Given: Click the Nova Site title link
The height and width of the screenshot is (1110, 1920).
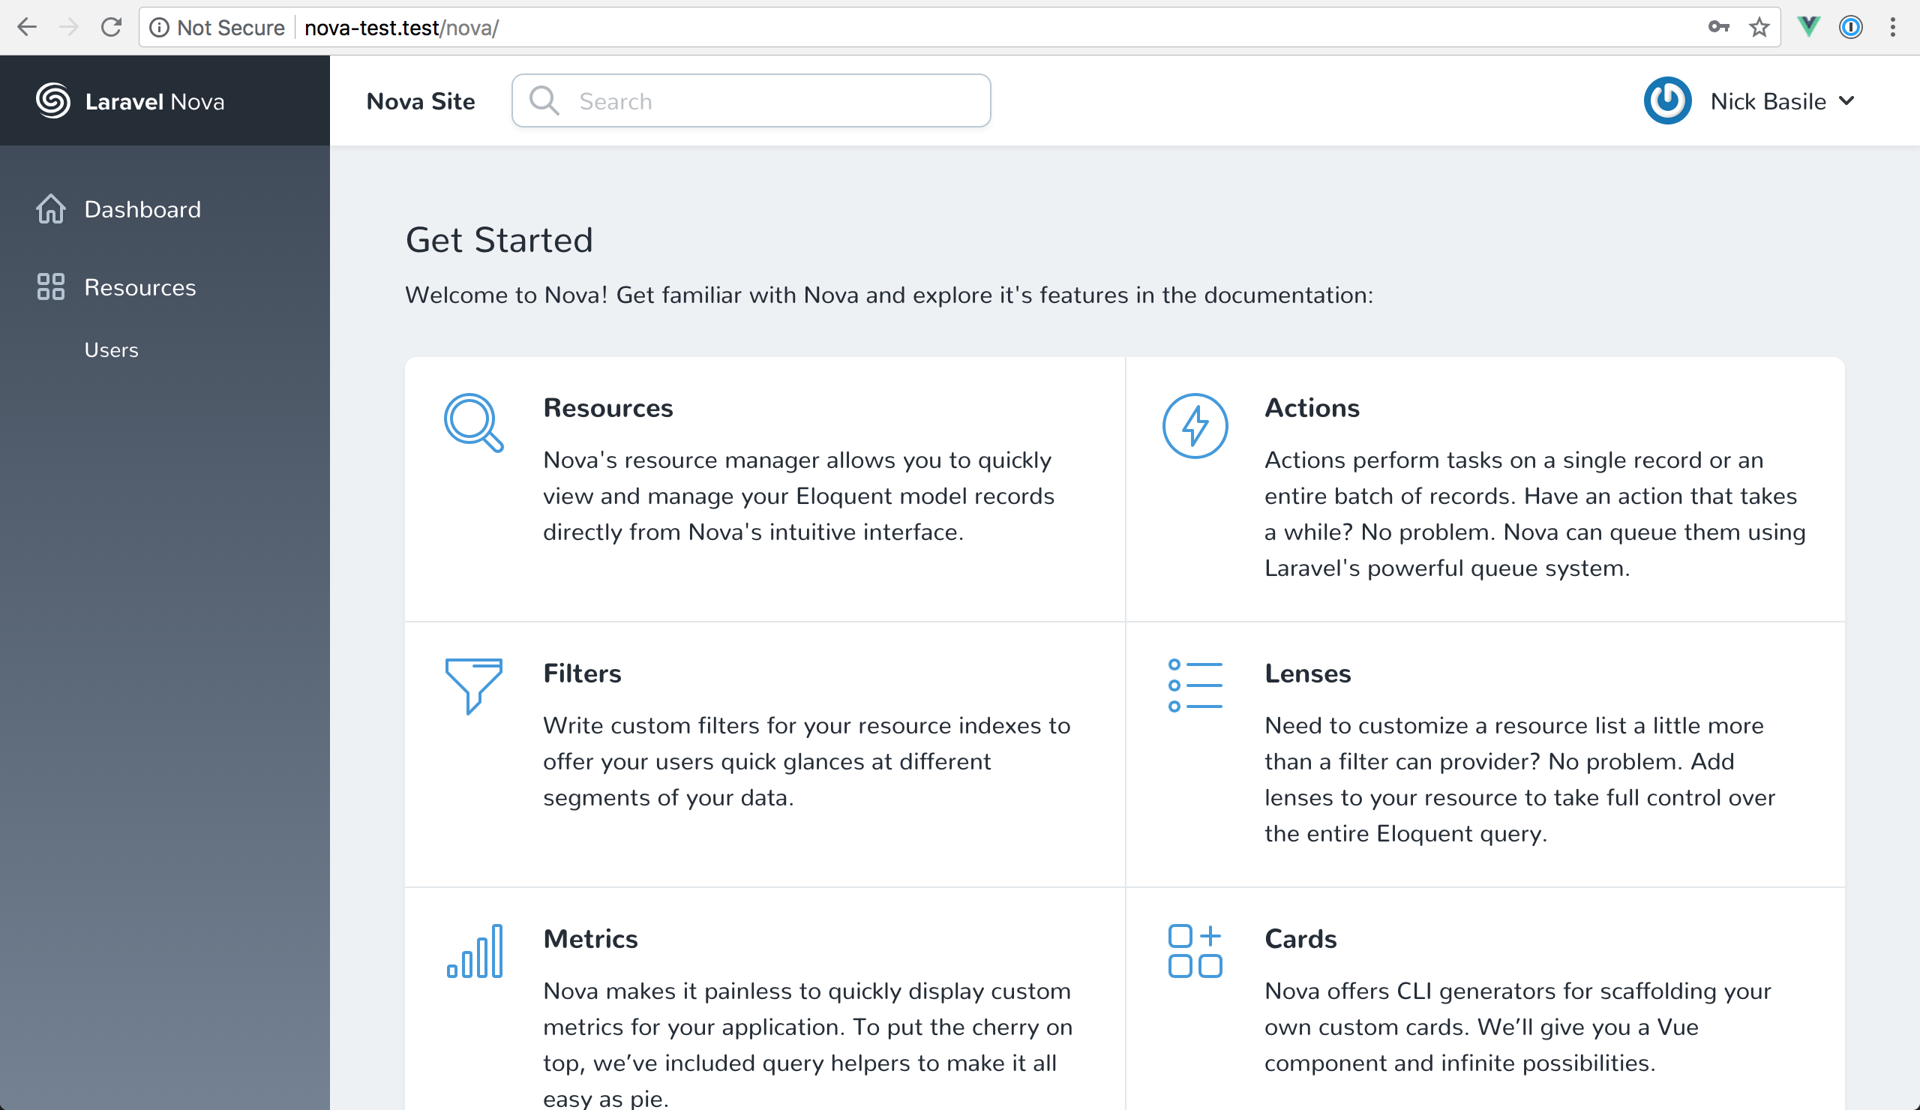Looking at the screenshot, I should 421,101.
